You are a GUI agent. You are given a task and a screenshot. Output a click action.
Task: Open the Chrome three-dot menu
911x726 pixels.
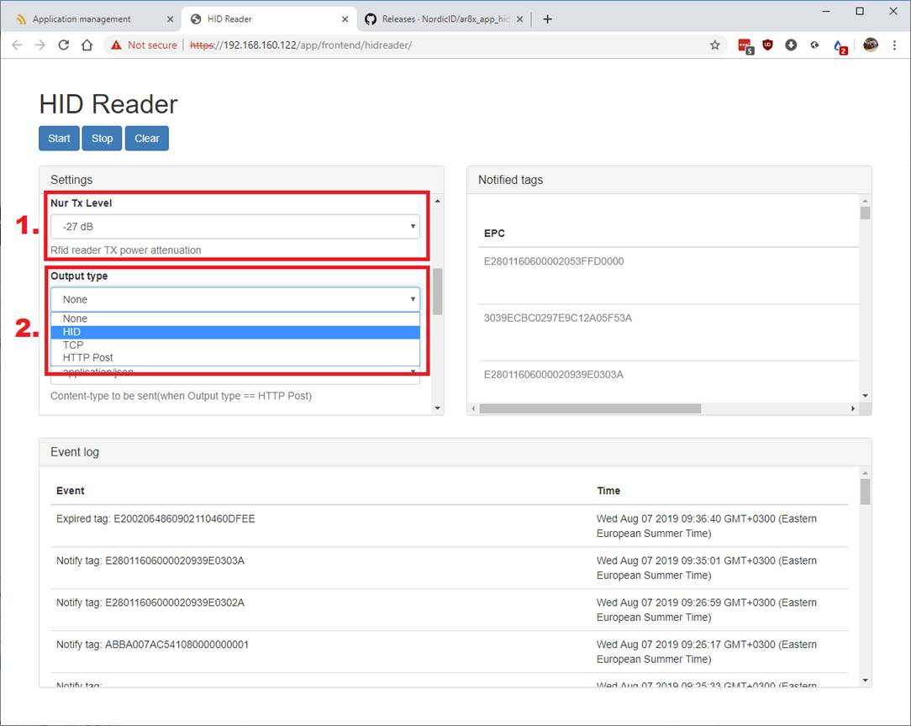pos(894,45)
